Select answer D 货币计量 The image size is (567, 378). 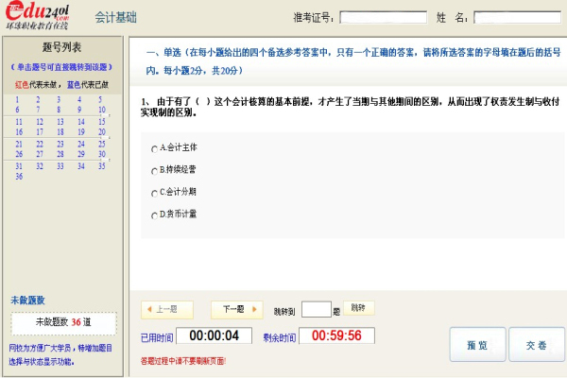(x=154, y=215)
